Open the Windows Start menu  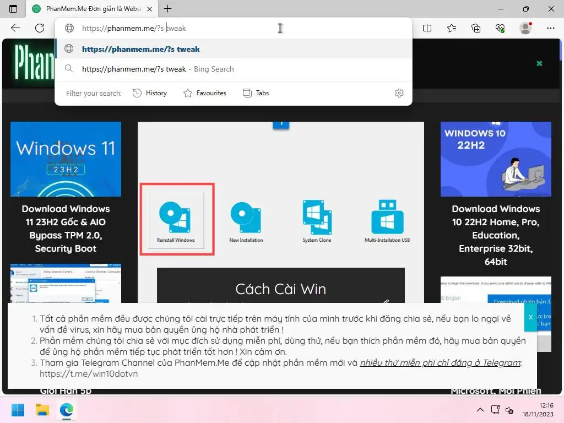(x=18, y=410)
